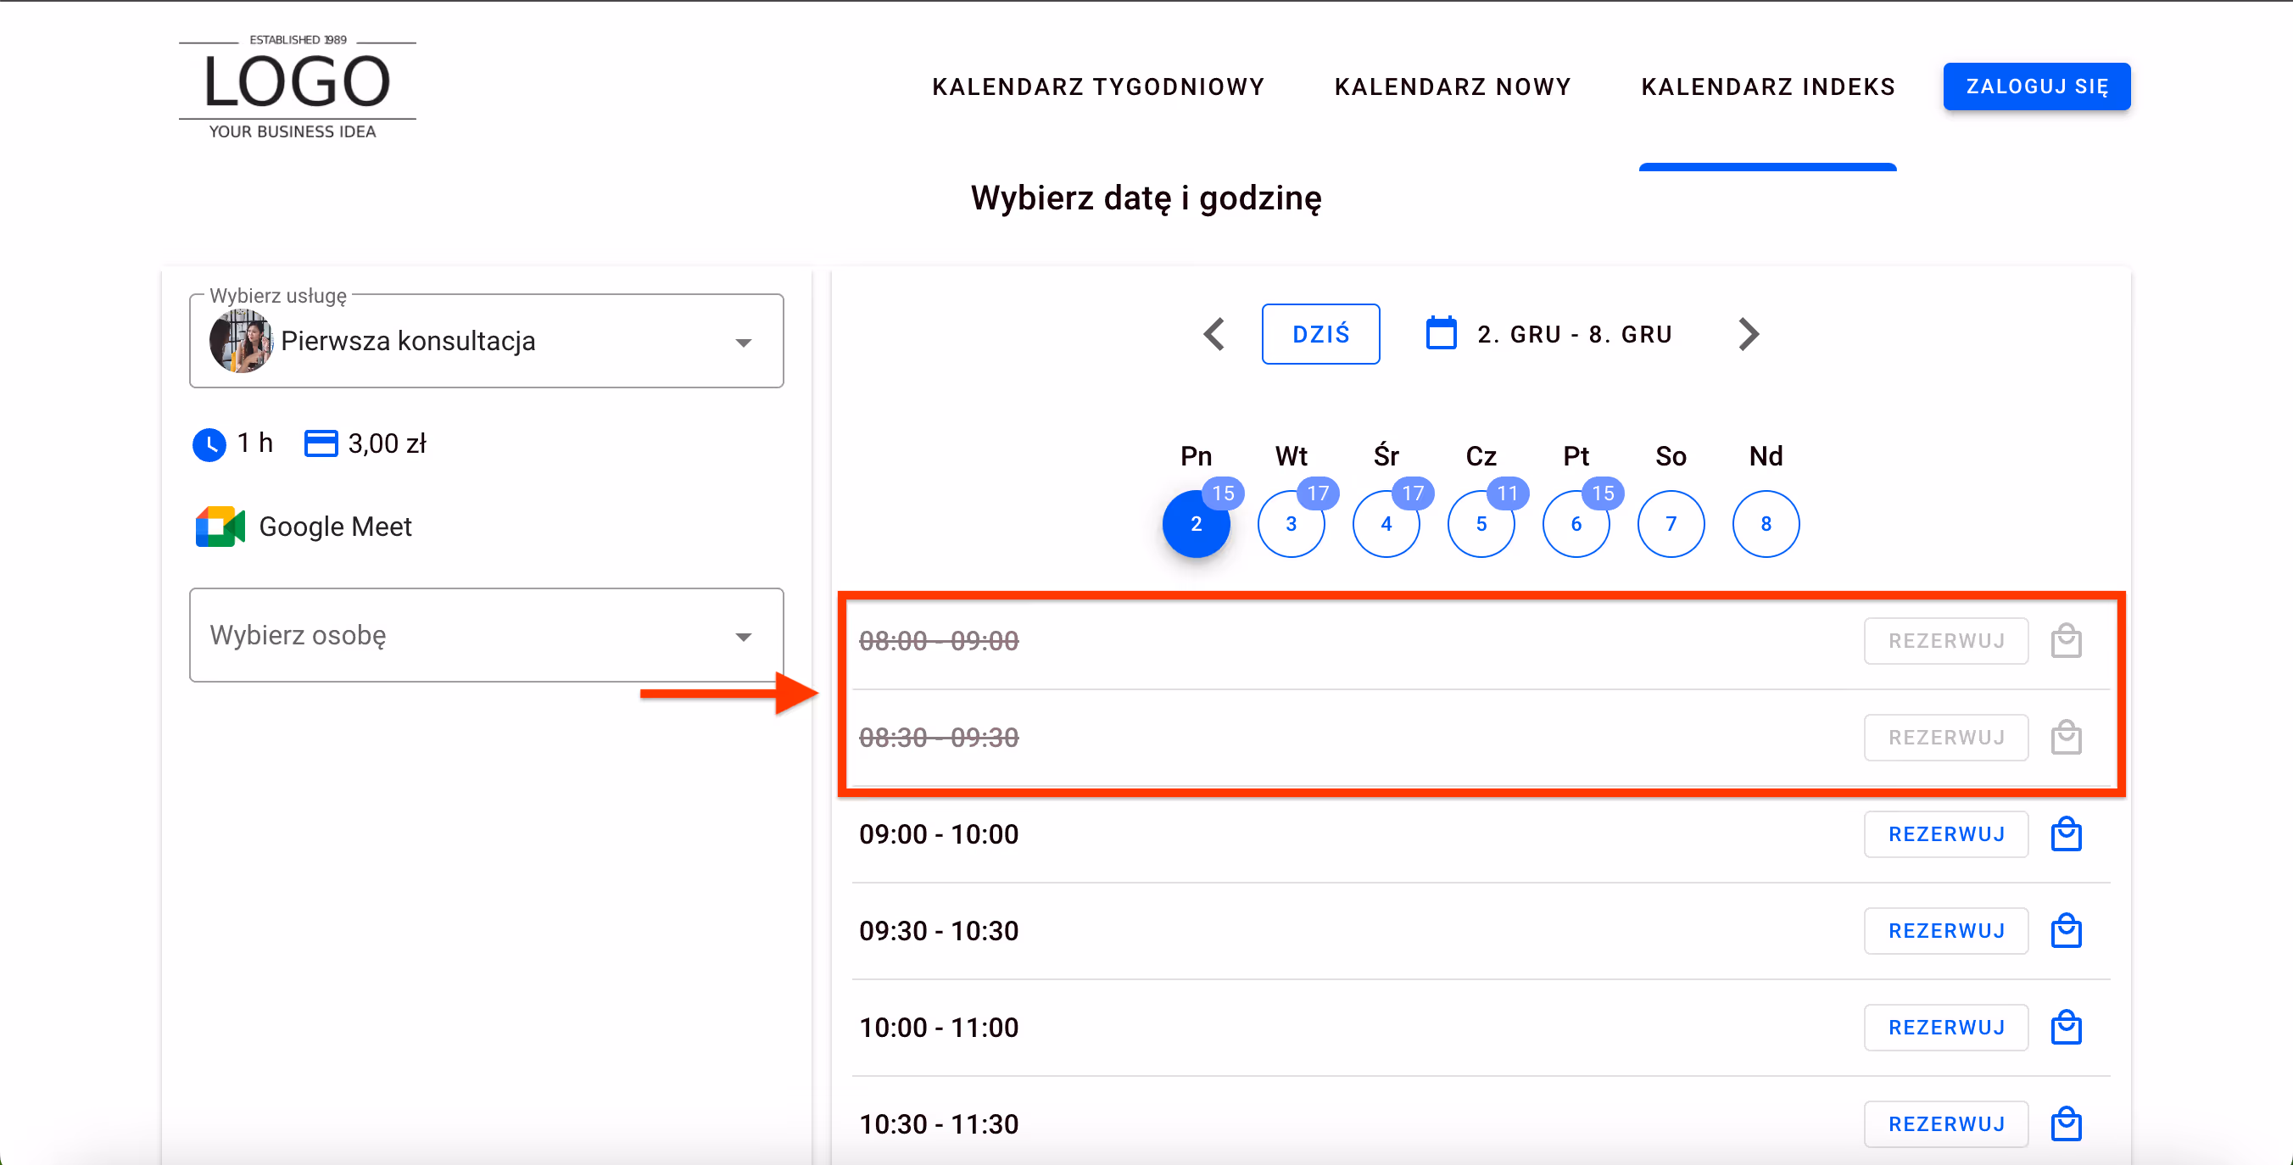The width and height of the screenshot is (2293, 1165).
Task: Click the left chevron to view previous week
Action: tap(1213, 334)
